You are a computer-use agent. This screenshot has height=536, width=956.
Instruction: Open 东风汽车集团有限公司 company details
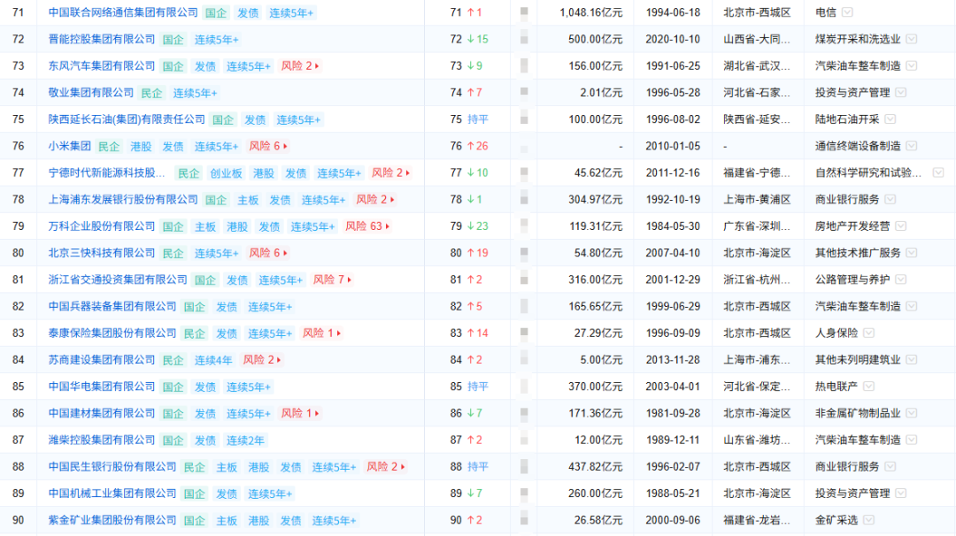pos(102,65)
